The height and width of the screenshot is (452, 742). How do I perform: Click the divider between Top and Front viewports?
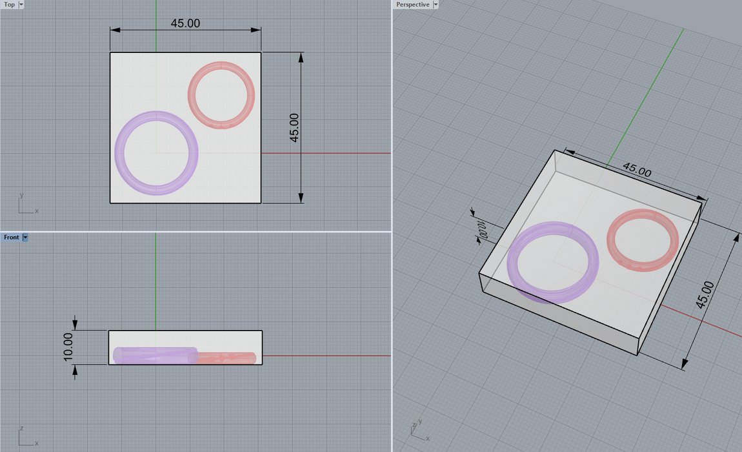(x=194, y=231)
